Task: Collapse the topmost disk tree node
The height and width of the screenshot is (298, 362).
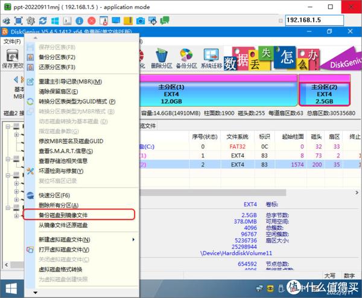Action: [8, 127]
